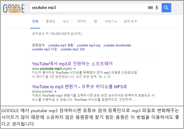Open related search youtube mp3-org

point(88,45)
